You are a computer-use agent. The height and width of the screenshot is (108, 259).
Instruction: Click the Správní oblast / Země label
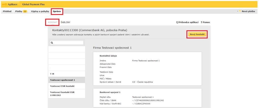coord(110,82)
